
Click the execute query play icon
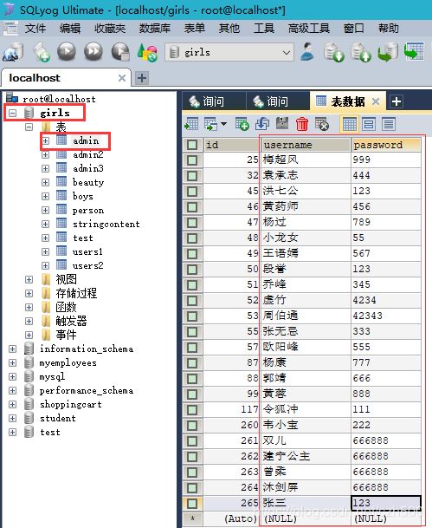67,51
